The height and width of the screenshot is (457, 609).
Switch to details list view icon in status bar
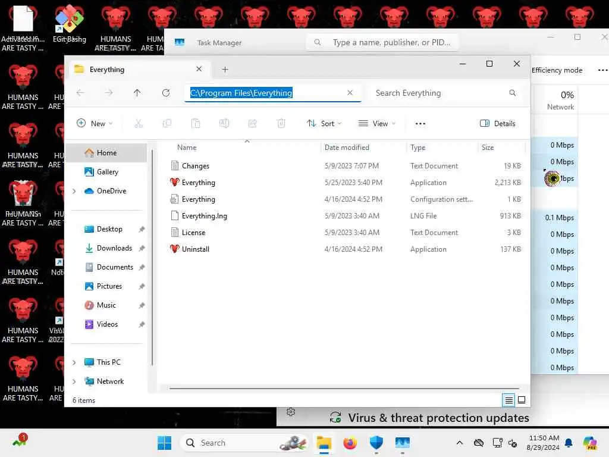[509, 400]
